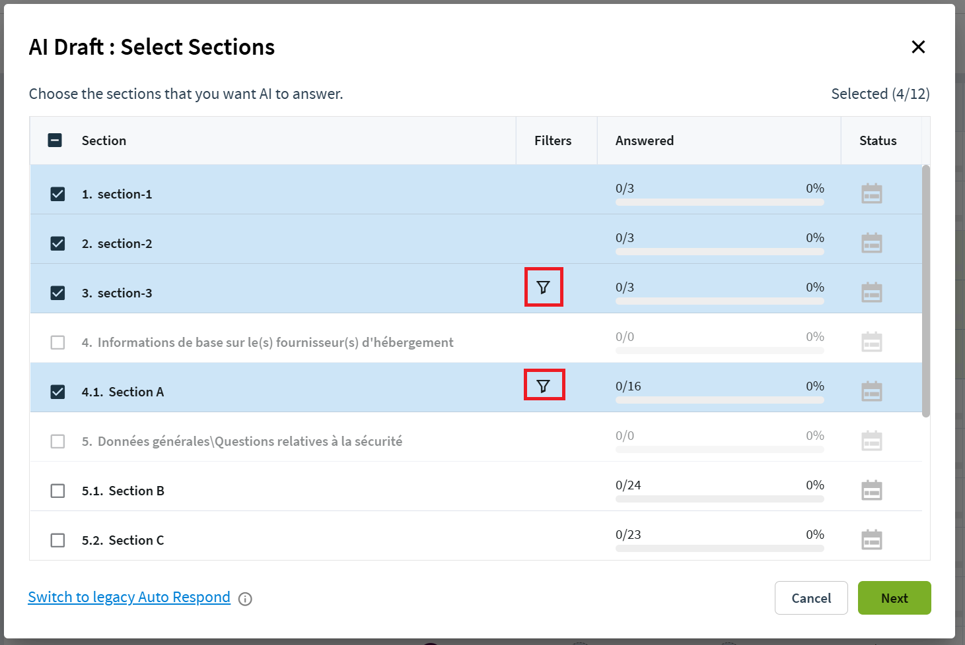The width and height of the screenshot is (965, 645).
Task: Click status calendar icon for section-3
Action: (872, 292)
